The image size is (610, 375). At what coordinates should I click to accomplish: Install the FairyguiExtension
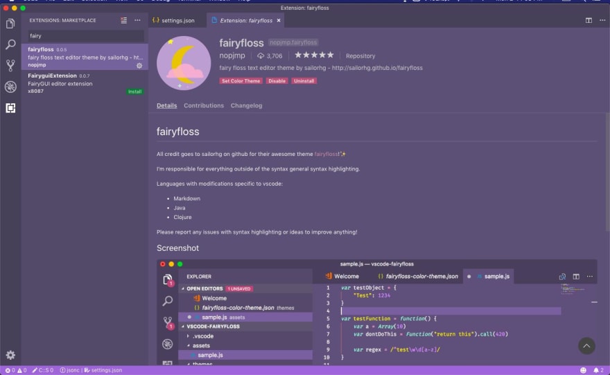(x=135, y=91)
